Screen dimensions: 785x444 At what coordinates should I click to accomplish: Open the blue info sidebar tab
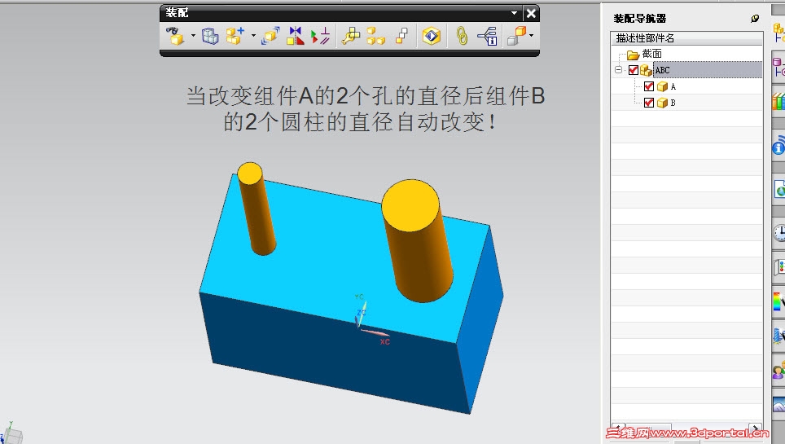pos(779,147)
